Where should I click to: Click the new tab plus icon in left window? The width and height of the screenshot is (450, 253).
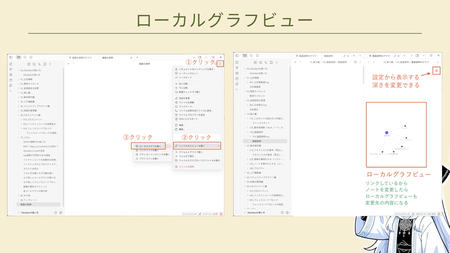click(x=137, y=58)
